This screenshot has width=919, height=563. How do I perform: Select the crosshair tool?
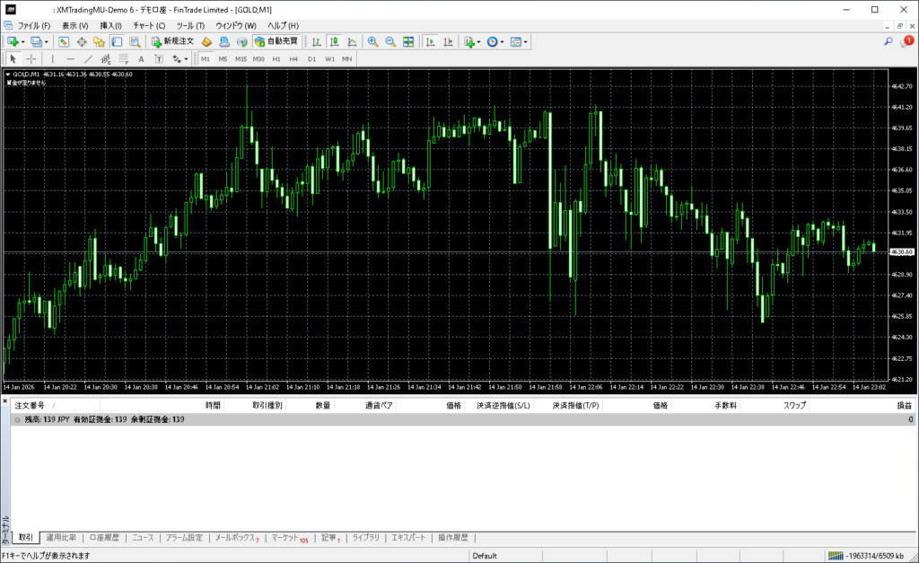pos(31,59)
